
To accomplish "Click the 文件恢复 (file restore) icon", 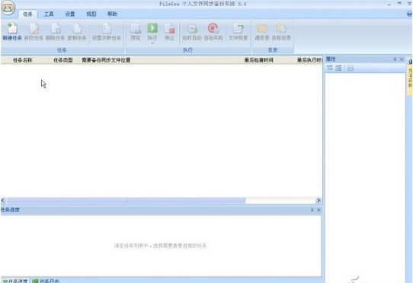I will click(x=238, y=28).
